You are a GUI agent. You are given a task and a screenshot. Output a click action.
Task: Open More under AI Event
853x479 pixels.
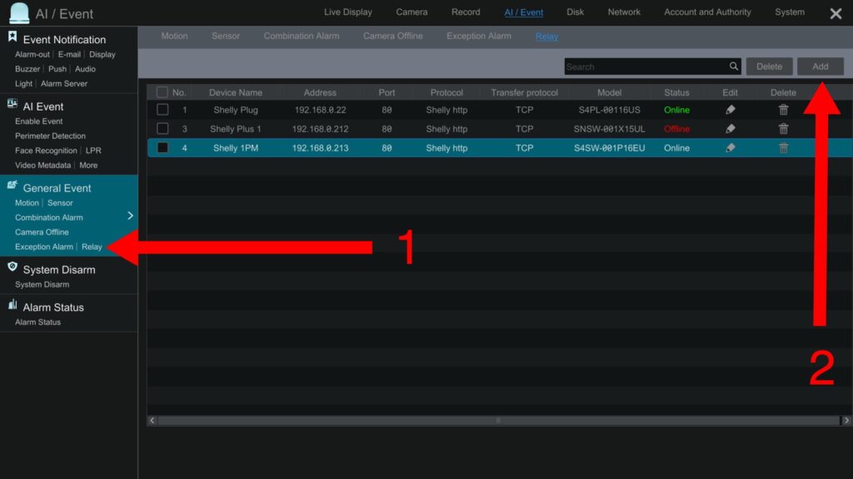(x=88, y=165)
